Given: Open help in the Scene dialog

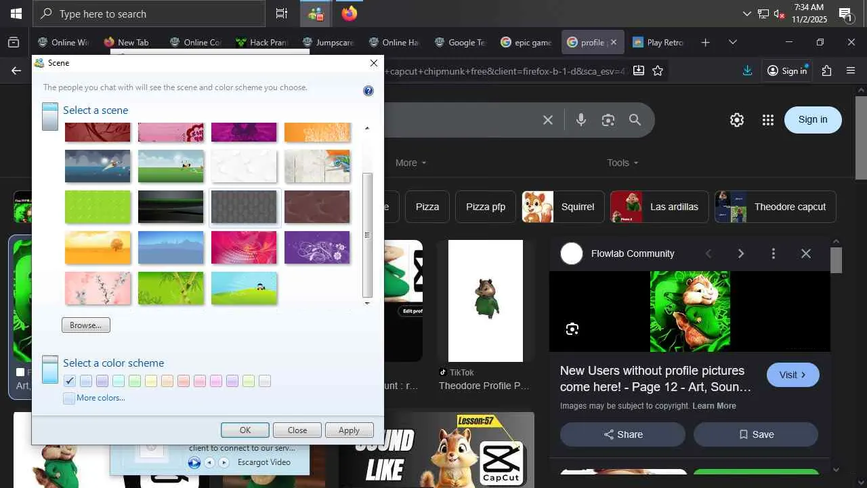Looking at the screenshot, I should [x=368, y=91].
